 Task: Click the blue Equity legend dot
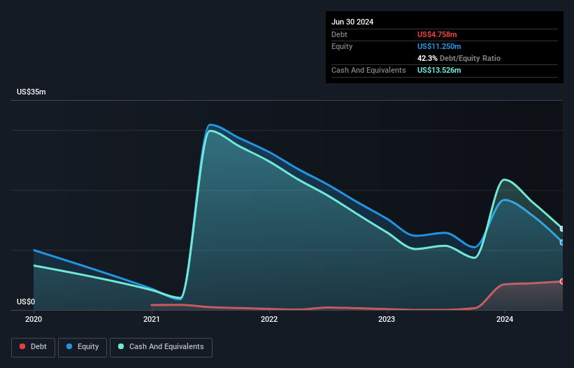(x=69, y=346)
